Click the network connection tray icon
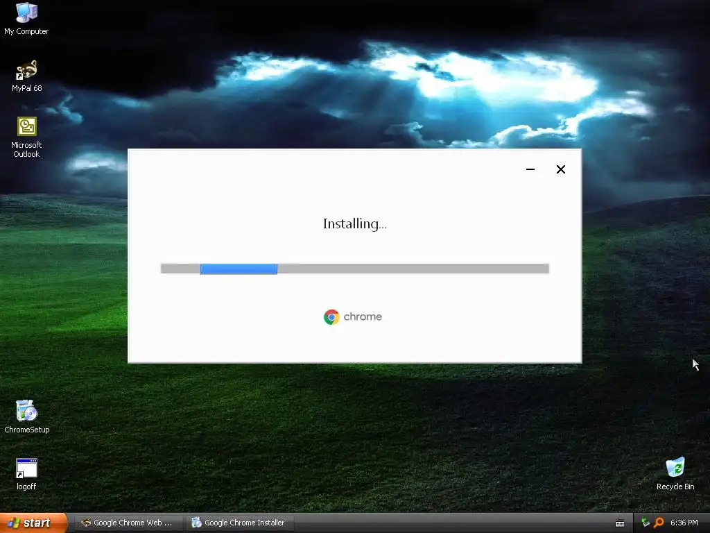 (646, 523)
